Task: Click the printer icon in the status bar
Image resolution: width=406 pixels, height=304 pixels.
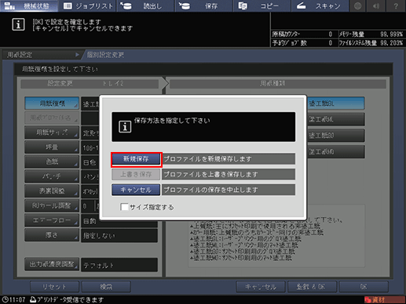Action: pos(33,299)
